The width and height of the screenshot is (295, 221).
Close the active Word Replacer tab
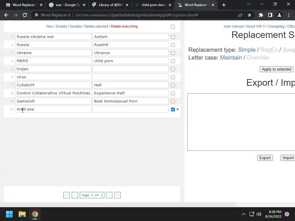click(213, 5)
